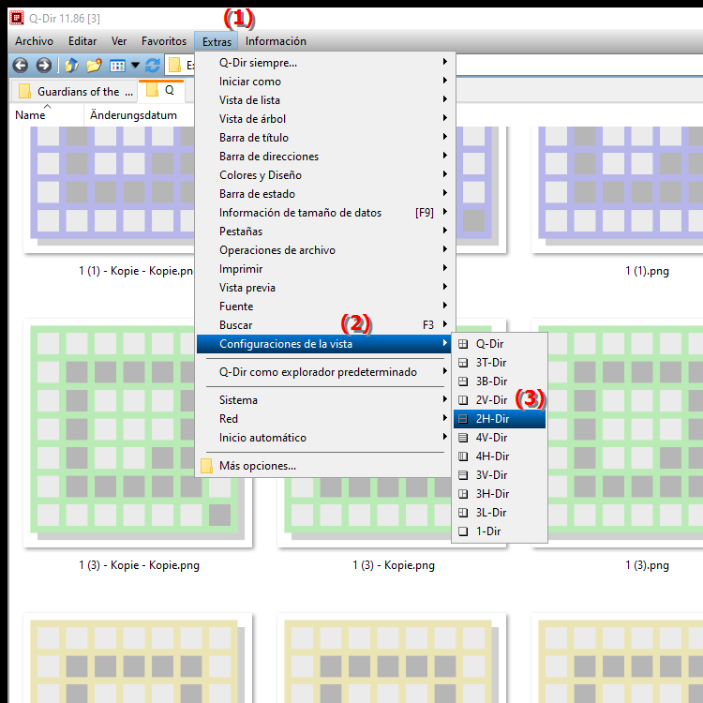
Task: Click the 4V-Dir layout icon
Action: (x=463, y=438)
